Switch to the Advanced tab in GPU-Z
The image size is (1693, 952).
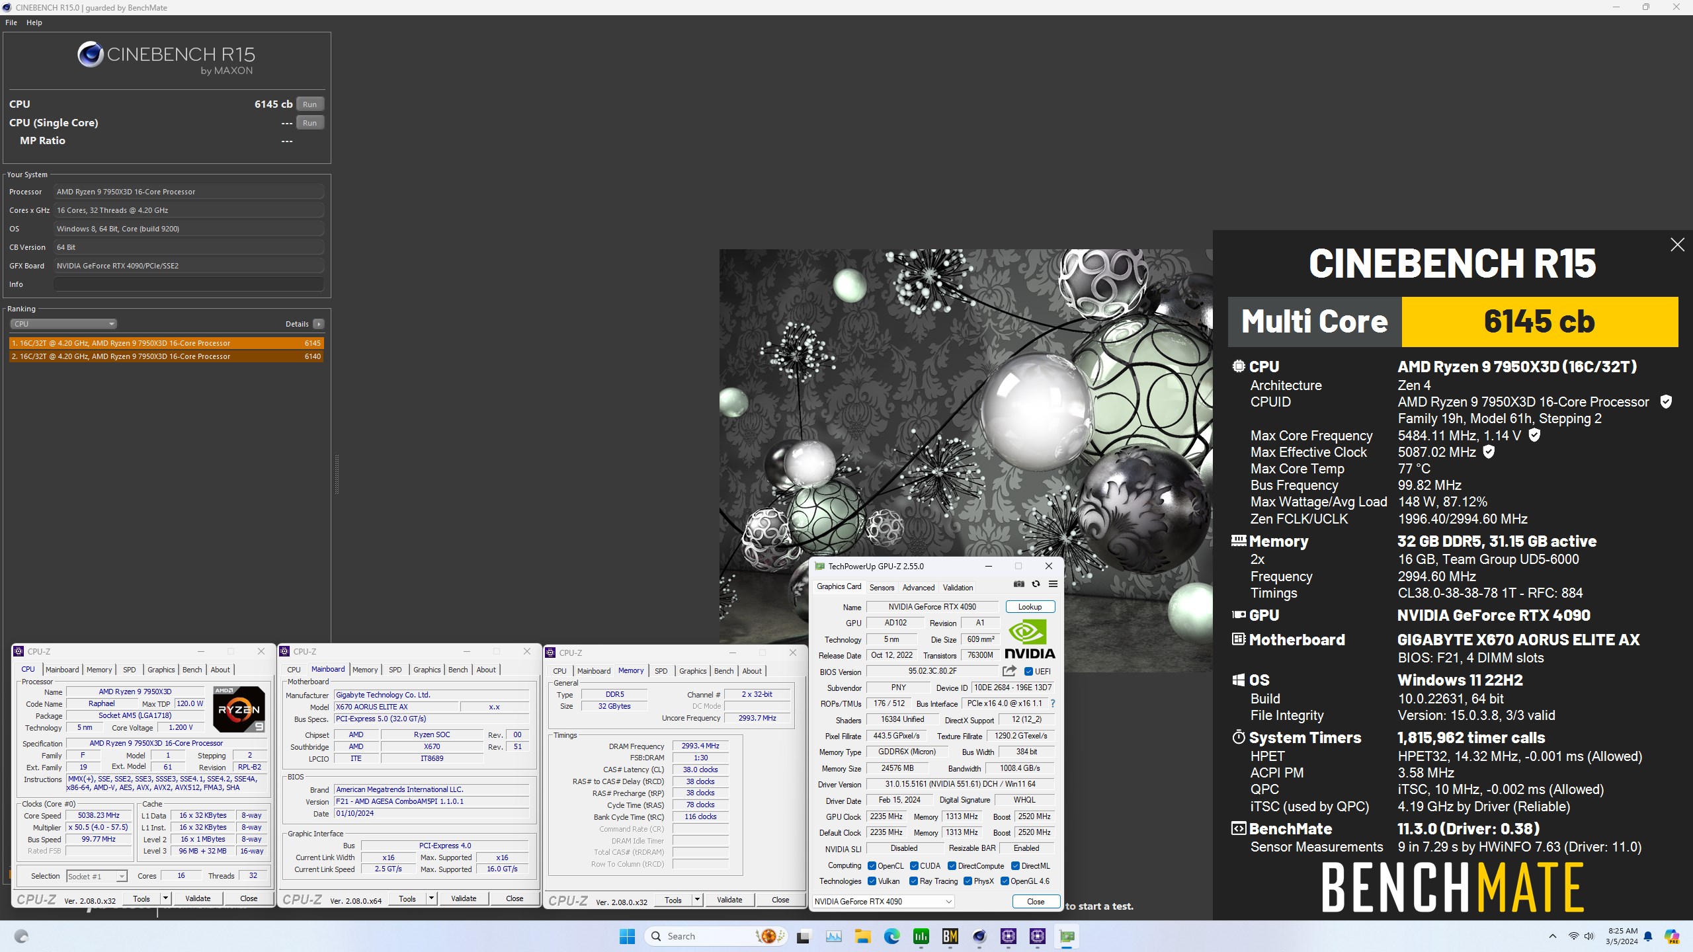click(x=919, y=587)
